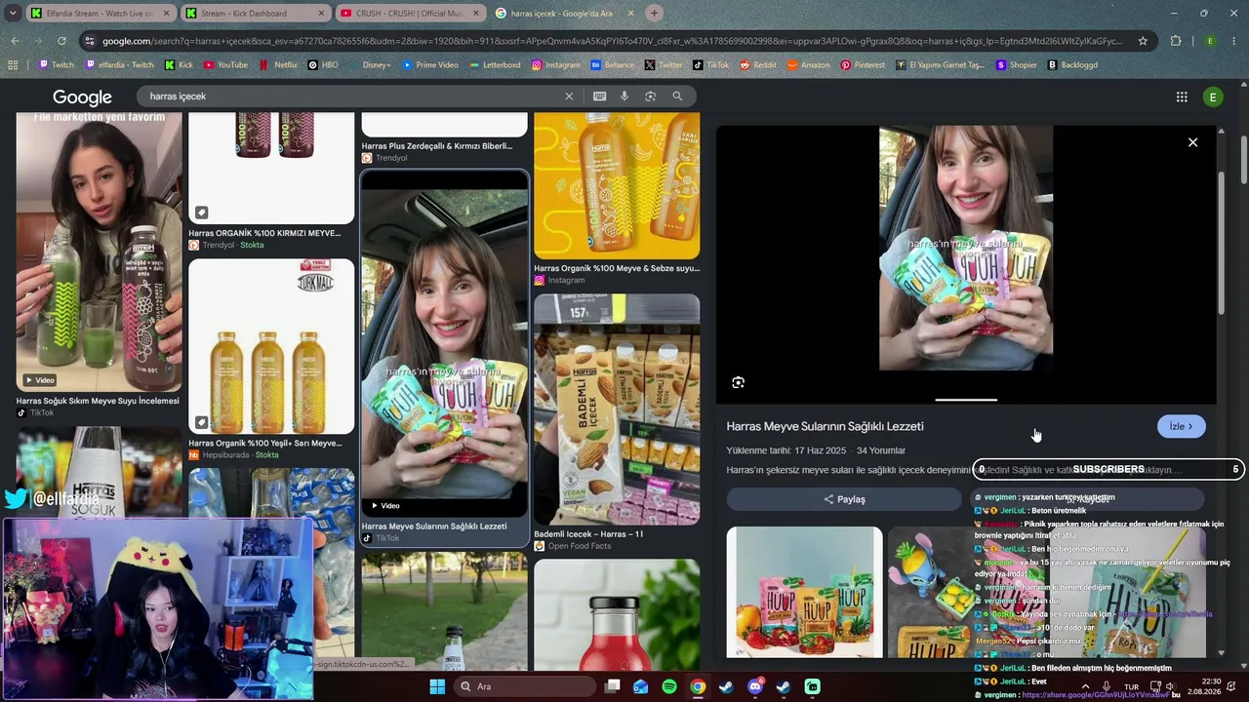
Task: Open the Windows Start menu
Action: (x=437, y=686)
